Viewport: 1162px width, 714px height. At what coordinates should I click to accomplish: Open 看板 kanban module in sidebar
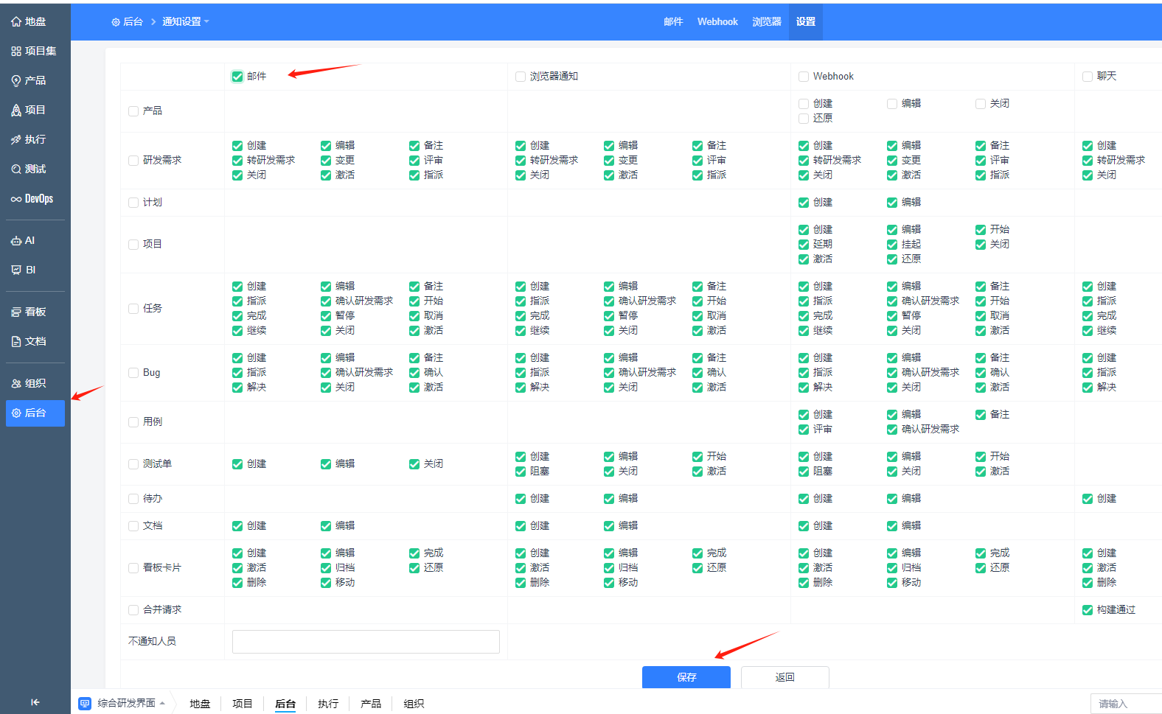(16, 312)
